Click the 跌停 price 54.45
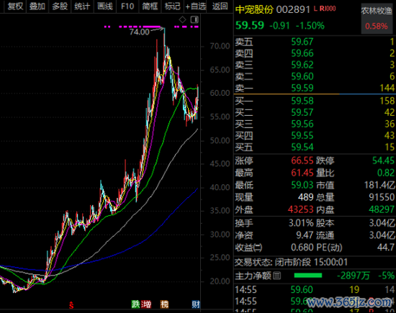Viewport: 396px width, 313px height. tap(383, 160)
